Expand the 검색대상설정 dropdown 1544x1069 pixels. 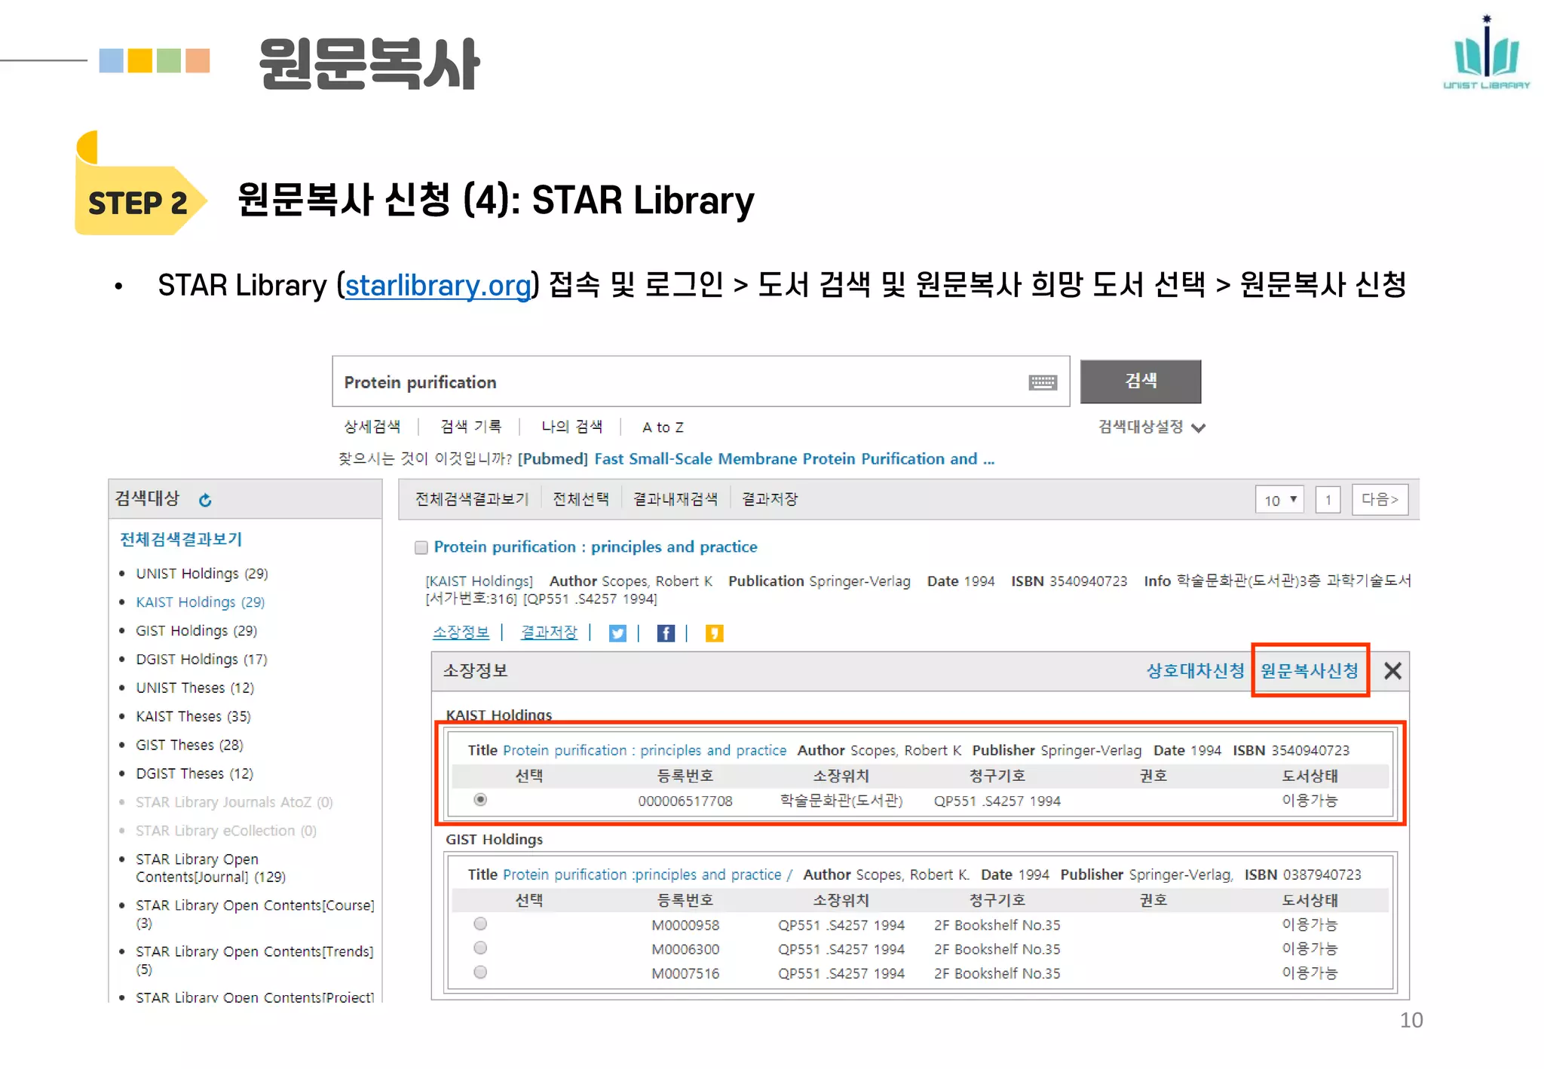tap(1150, 427)
